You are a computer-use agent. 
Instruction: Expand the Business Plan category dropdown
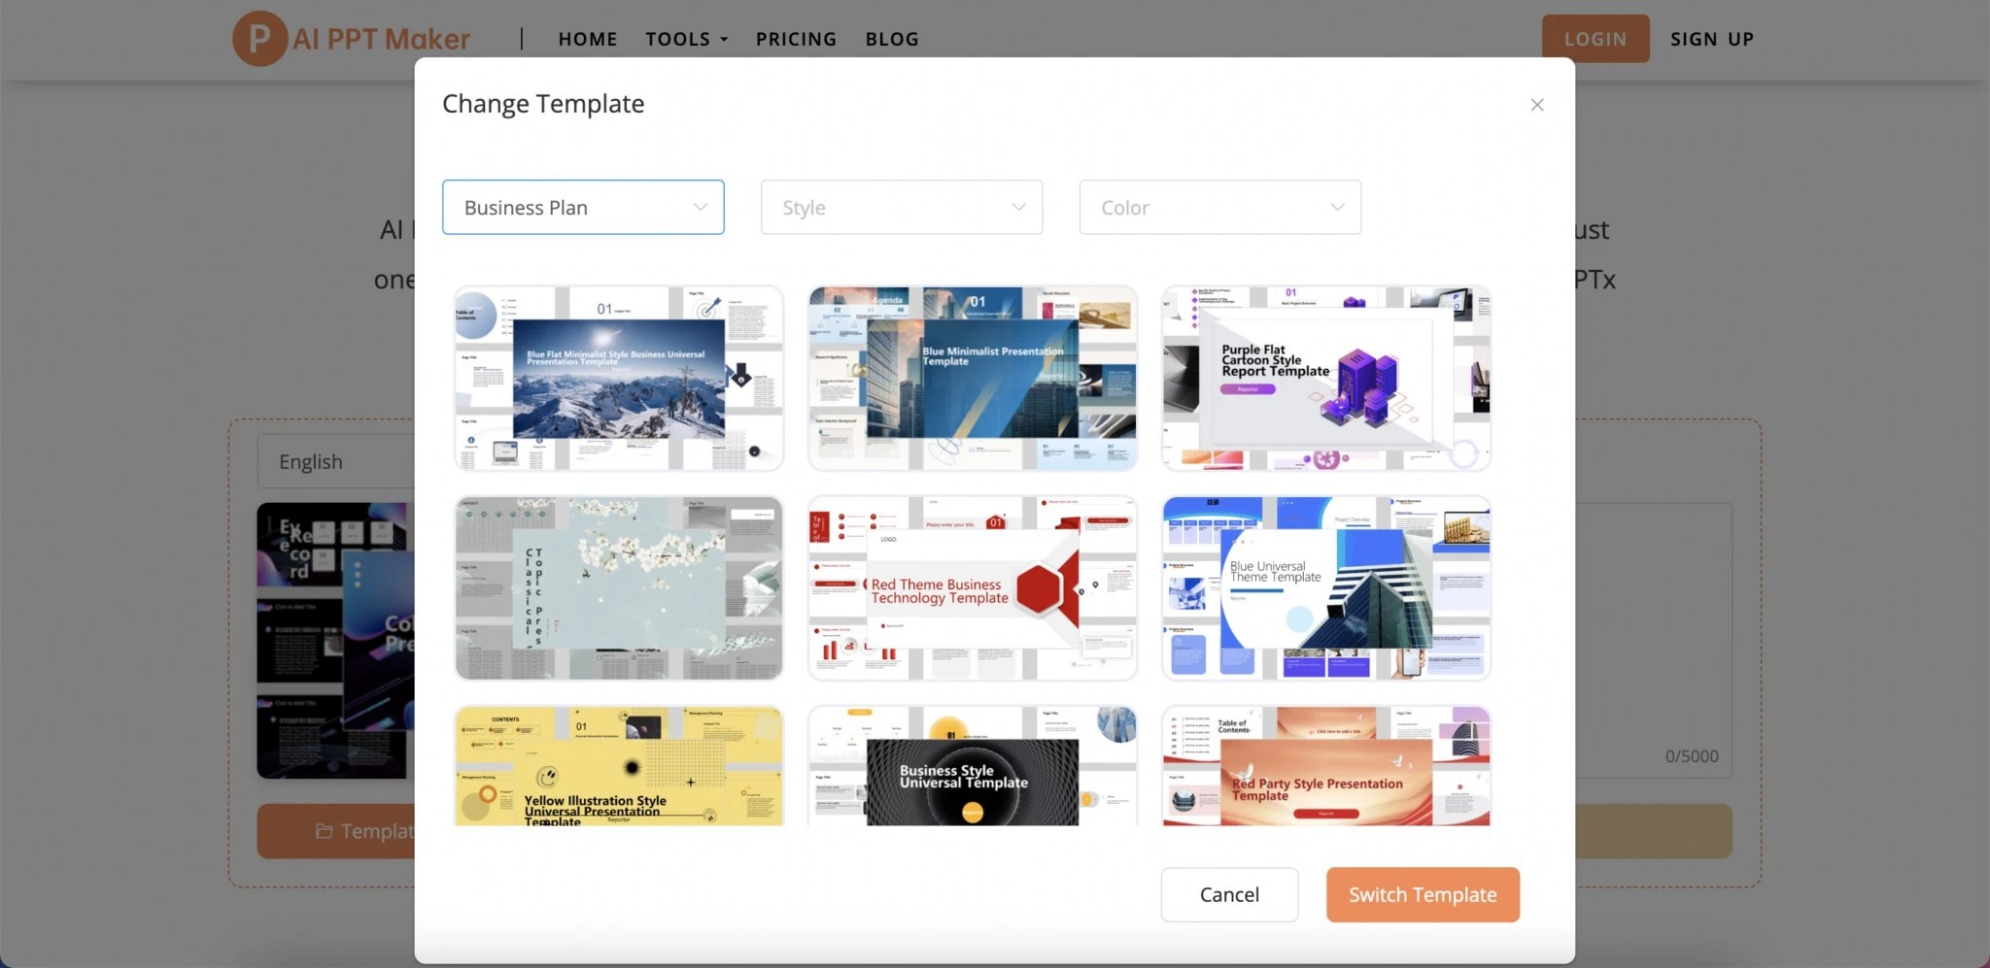582,207
